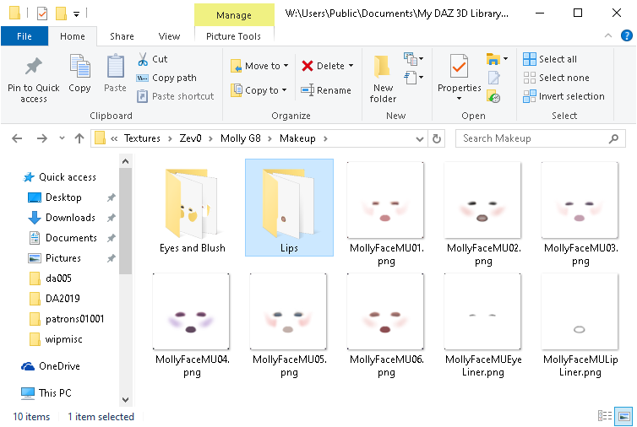Switch to the View ribbon tab
This screenshot has height=427, width=637.
(x=169, y=36)
